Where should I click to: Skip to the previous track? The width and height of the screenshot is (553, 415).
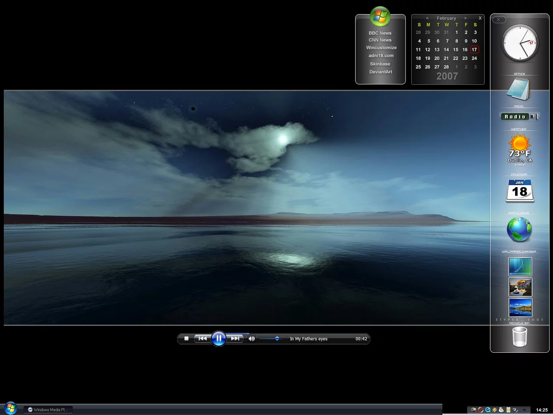202,338
